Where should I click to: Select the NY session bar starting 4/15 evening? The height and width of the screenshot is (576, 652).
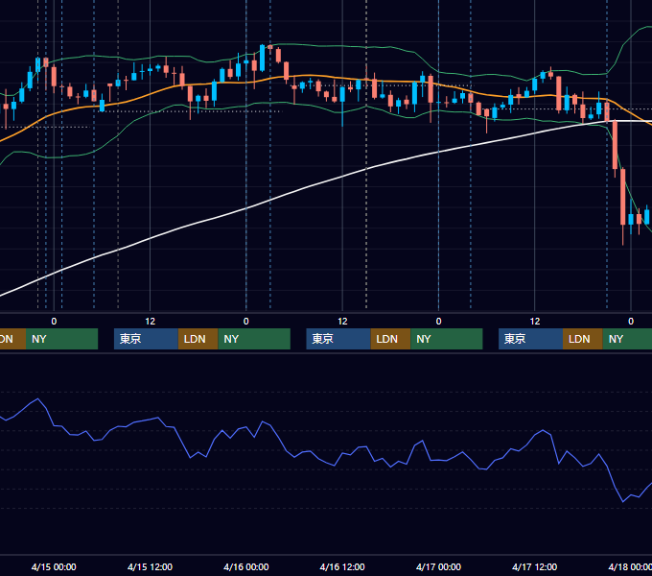(254, 339)
